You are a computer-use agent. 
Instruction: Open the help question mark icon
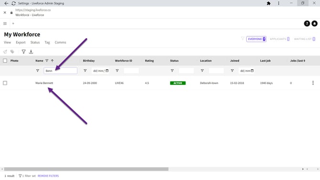(x=307, y=23)
